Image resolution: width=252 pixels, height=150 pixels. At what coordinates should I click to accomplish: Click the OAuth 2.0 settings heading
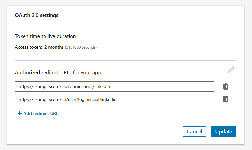37,15
